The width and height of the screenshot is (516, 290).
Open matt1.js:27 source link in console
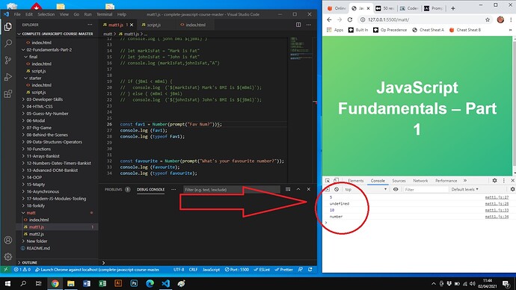497,197
